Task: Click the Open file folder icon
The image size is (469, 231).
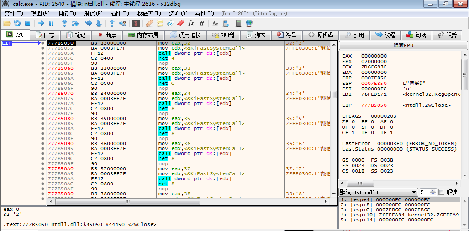Action: coord(6,23)
